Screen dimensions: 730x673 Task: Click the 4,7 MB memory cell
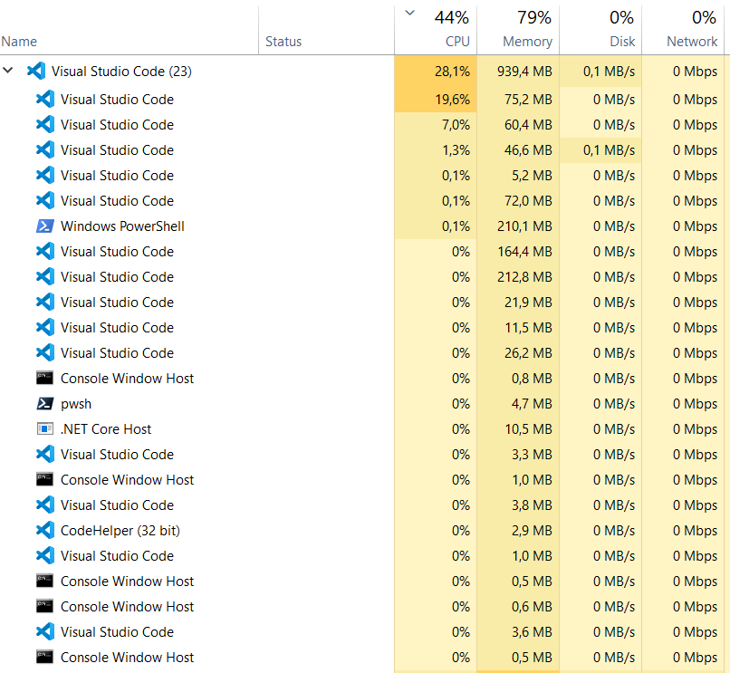click(518, 404)
